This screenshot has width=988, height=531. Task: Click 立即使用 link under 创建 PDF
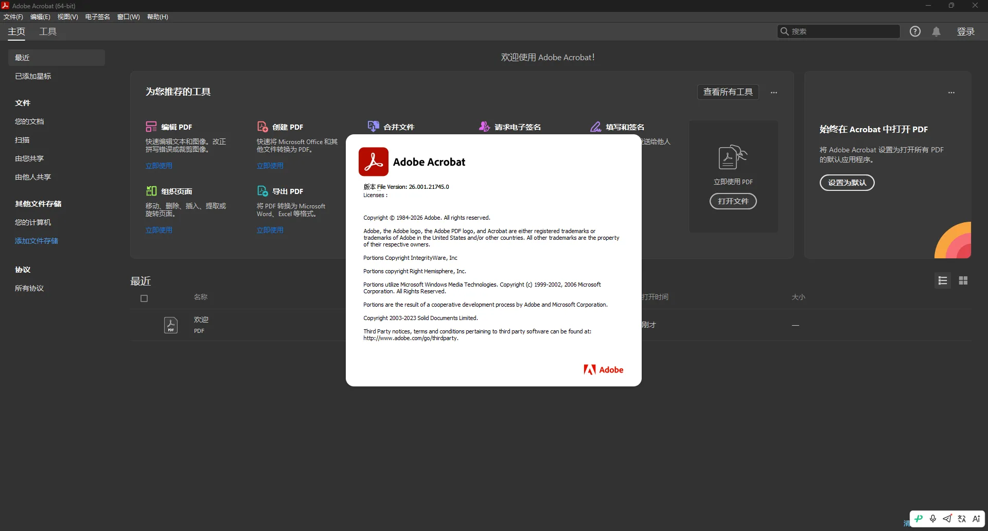pyautogui.click(x=270, y=166)
